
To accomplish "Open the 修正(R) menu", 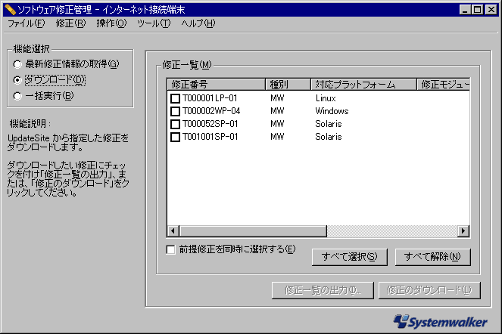I will click(x=70, y=23).
